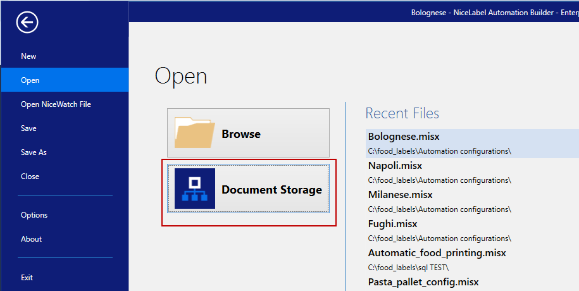Open recent file Bolognese.misx
579x291 pixels.
(x=404, y=137)
